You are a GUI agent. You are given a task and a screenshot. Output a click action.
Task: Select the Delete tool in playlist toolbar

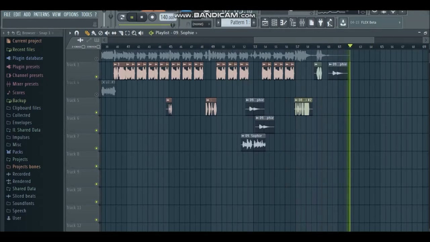click(100, 33)
